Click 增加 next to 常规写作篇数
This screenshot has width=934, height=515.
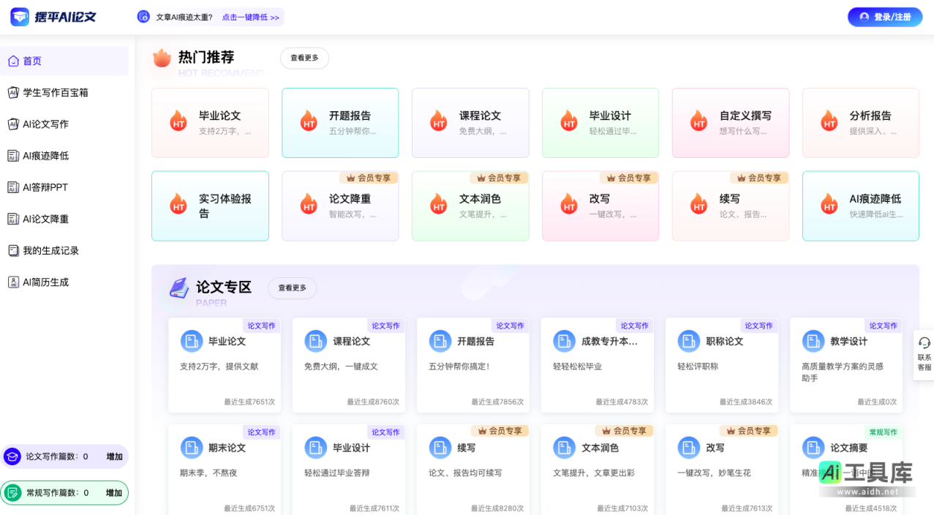coord(113,492)
